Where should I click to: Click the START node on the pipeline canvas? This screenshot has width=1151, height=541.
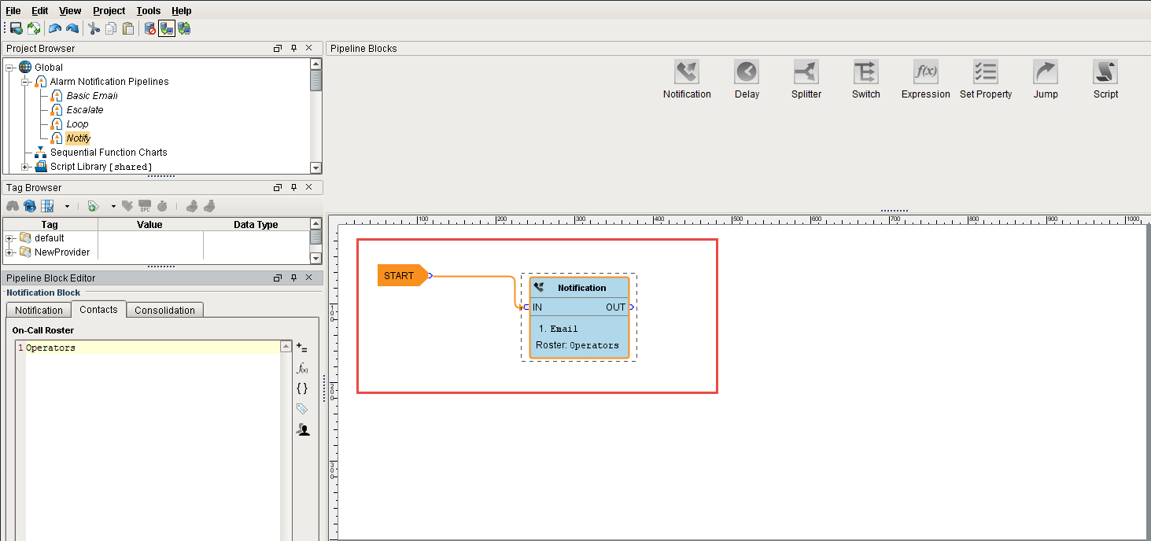coord(400,275)
